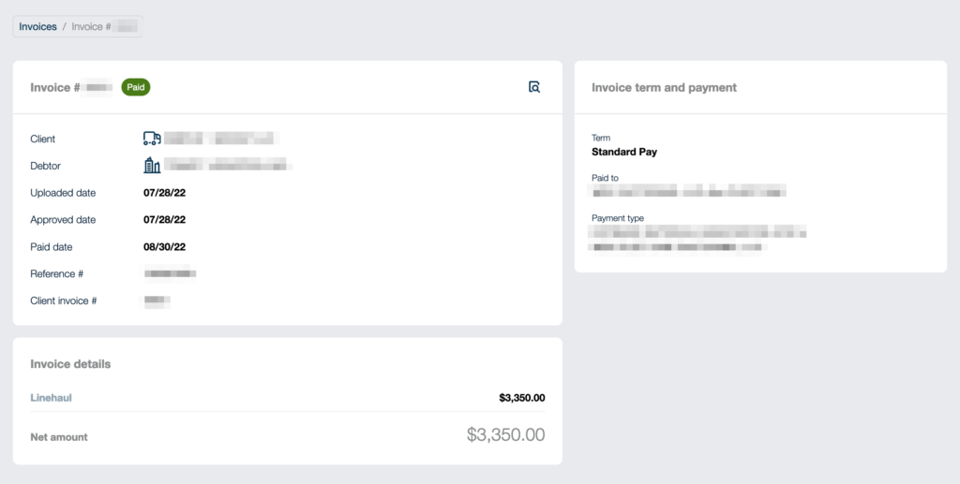The height and width of the screenshot is (484, 960).
Task: Click the debtor building icon
Action: (152, 165)
